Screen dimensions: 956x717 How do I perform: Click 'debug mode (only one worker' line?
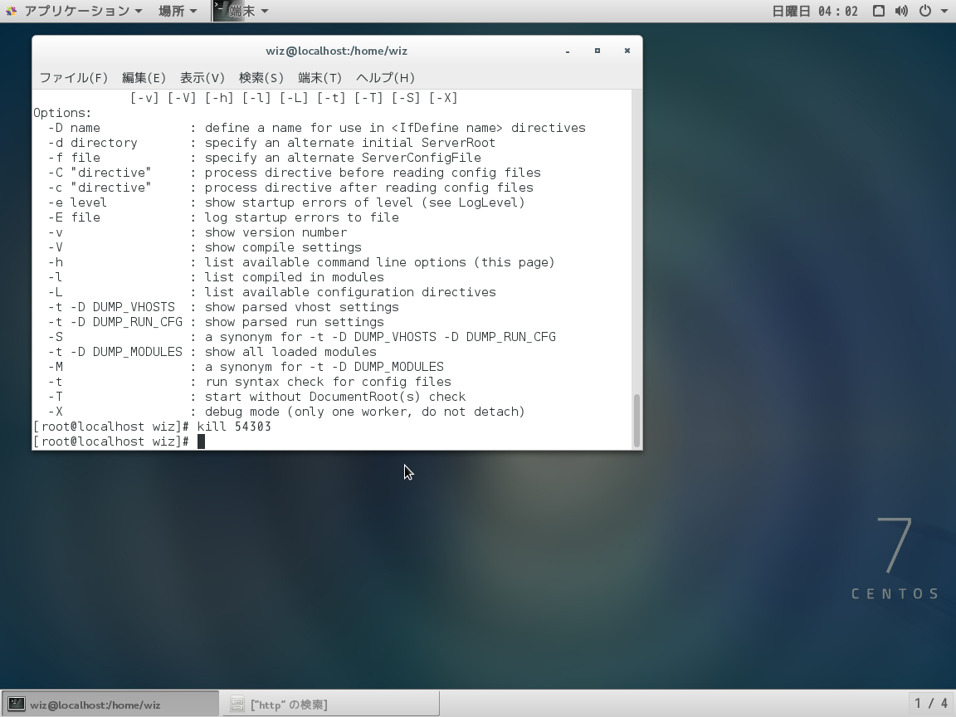click(x=364, y=412)
